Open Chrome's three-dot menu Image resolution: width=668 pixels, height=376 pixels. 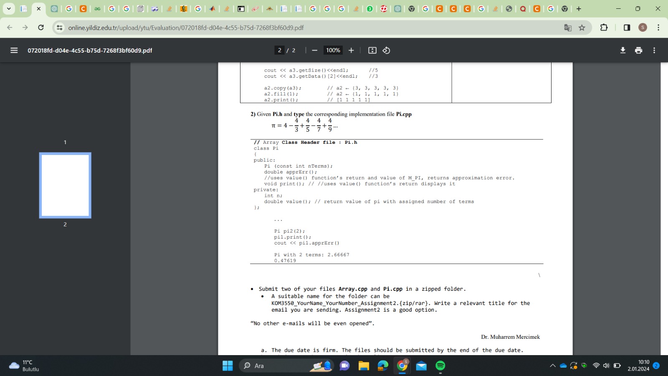point(658,28)
